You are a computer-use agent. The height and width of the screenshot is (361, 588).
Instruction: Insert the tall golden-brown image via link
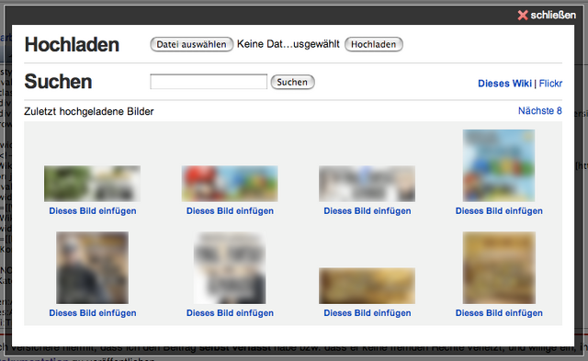(x=499, y=313)
